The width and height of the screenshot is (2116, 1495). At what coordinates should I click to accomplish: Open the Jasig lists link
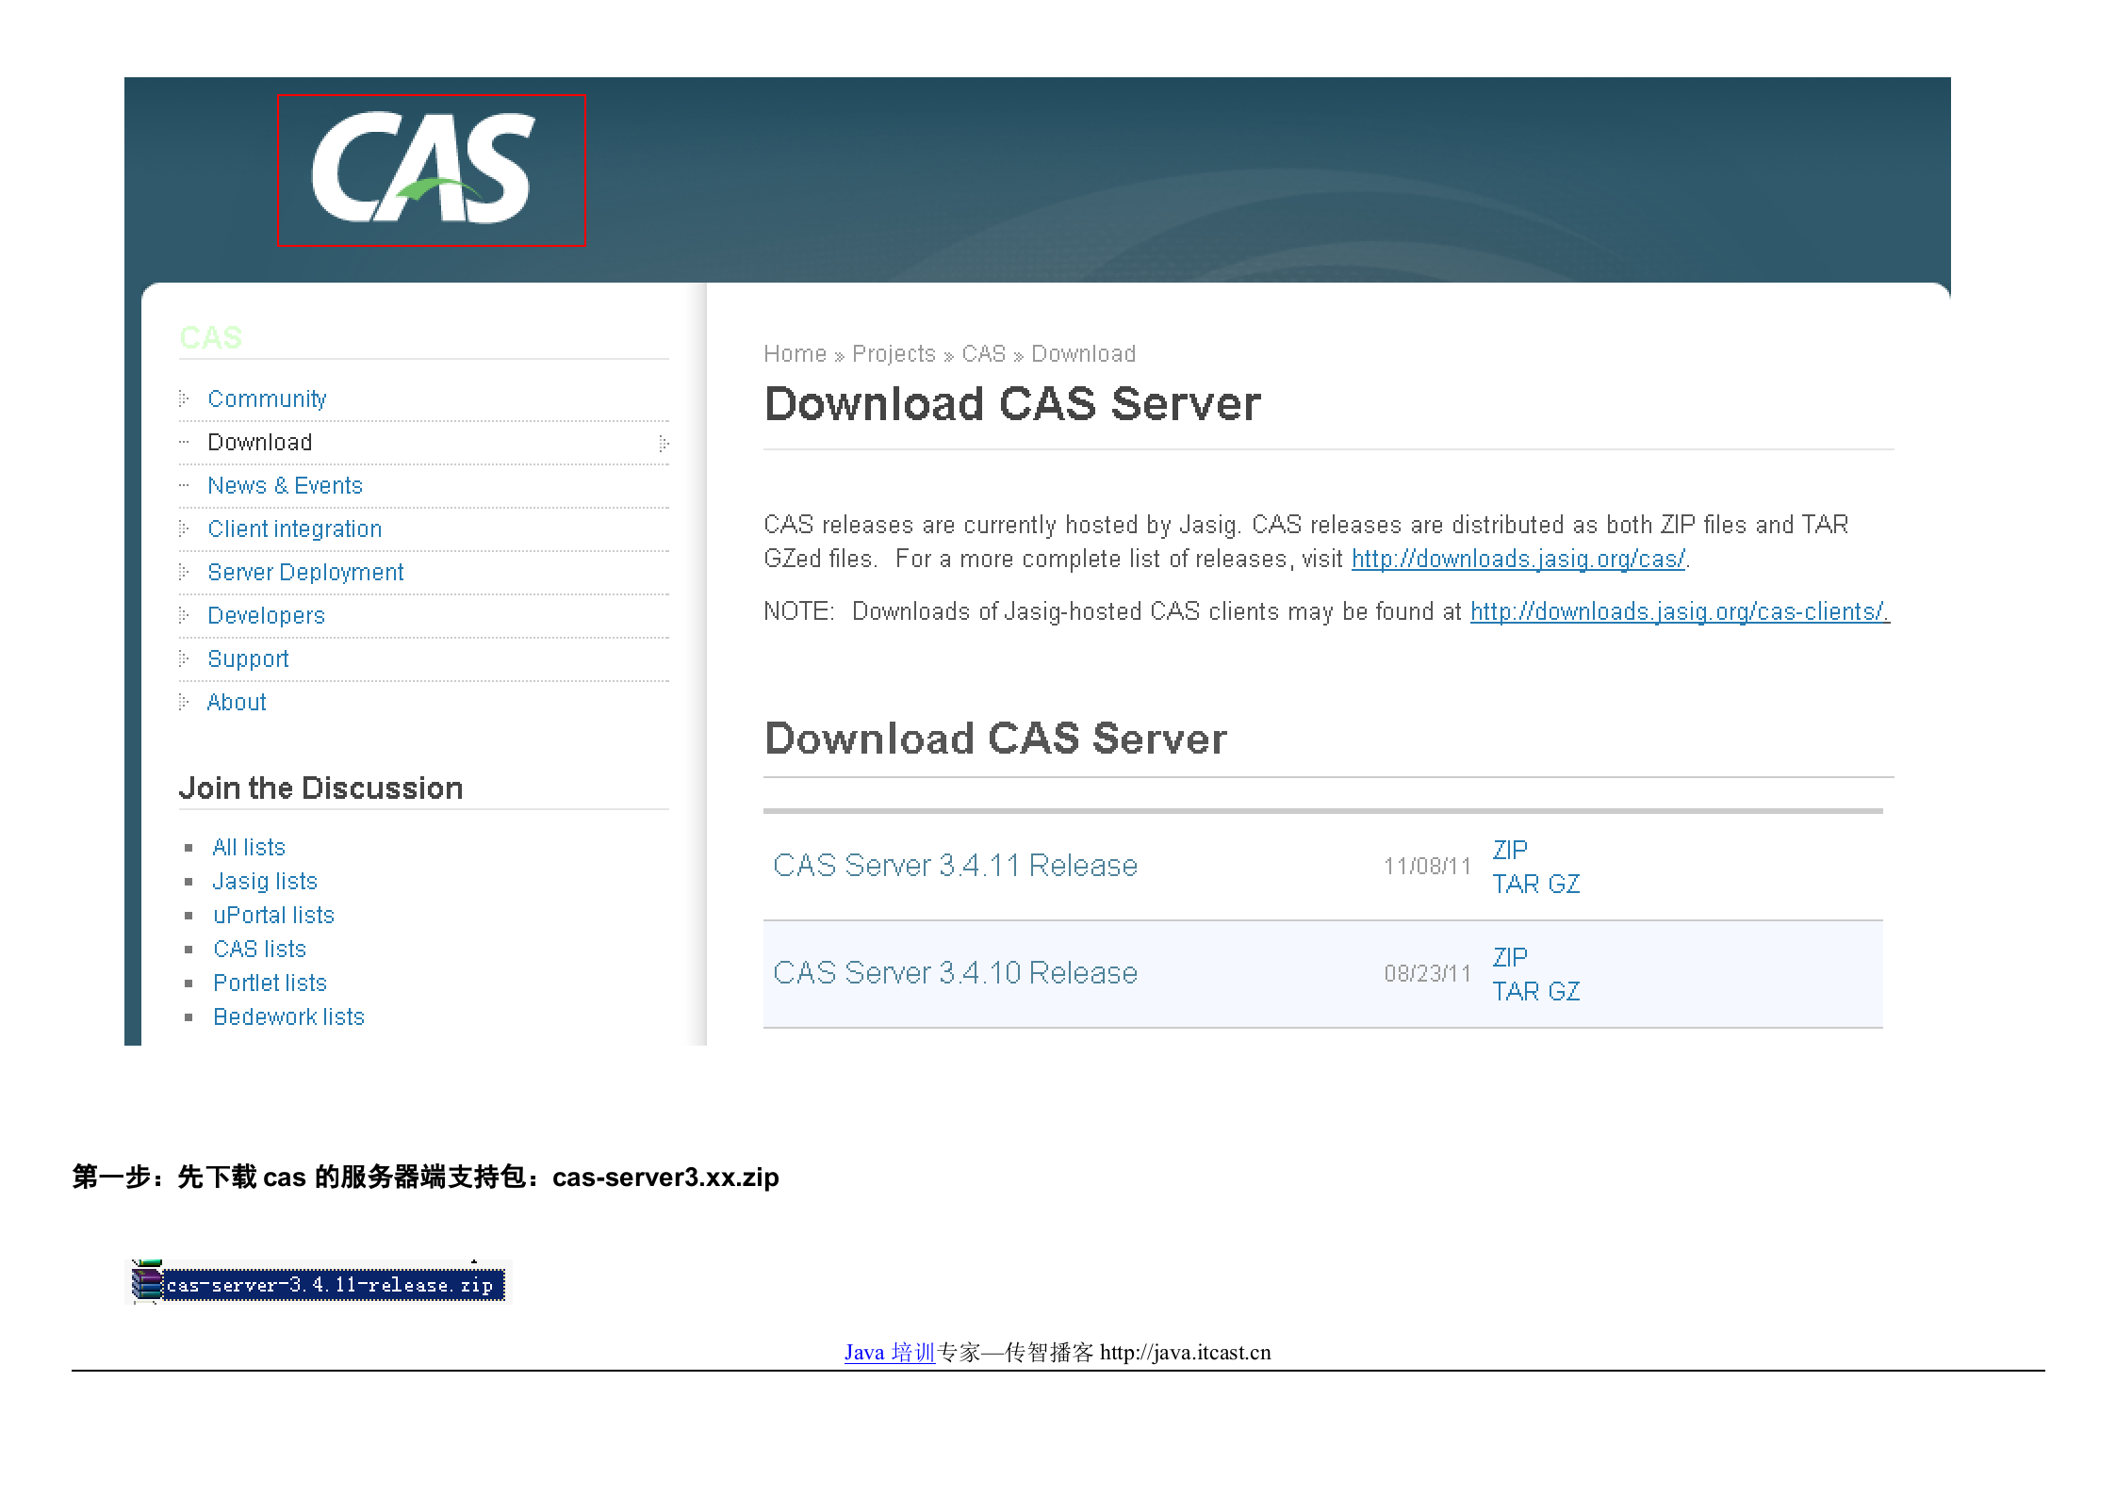pos(265,881)
